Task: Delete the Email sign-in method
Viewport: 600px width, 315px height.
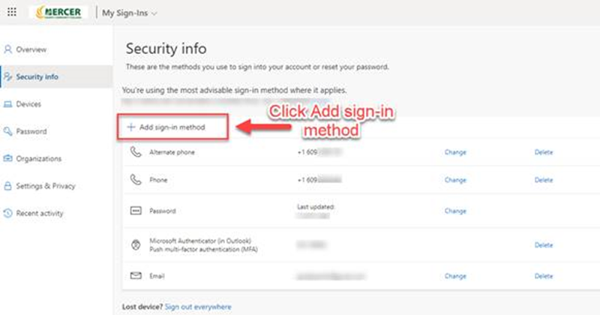Action: pos(543,276)
